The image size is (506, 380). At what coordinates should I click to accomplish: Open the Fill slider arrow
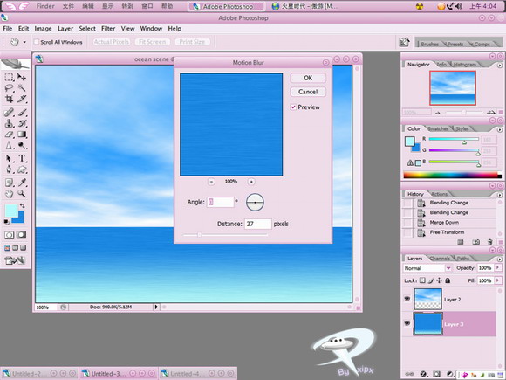tap(497, 280)
